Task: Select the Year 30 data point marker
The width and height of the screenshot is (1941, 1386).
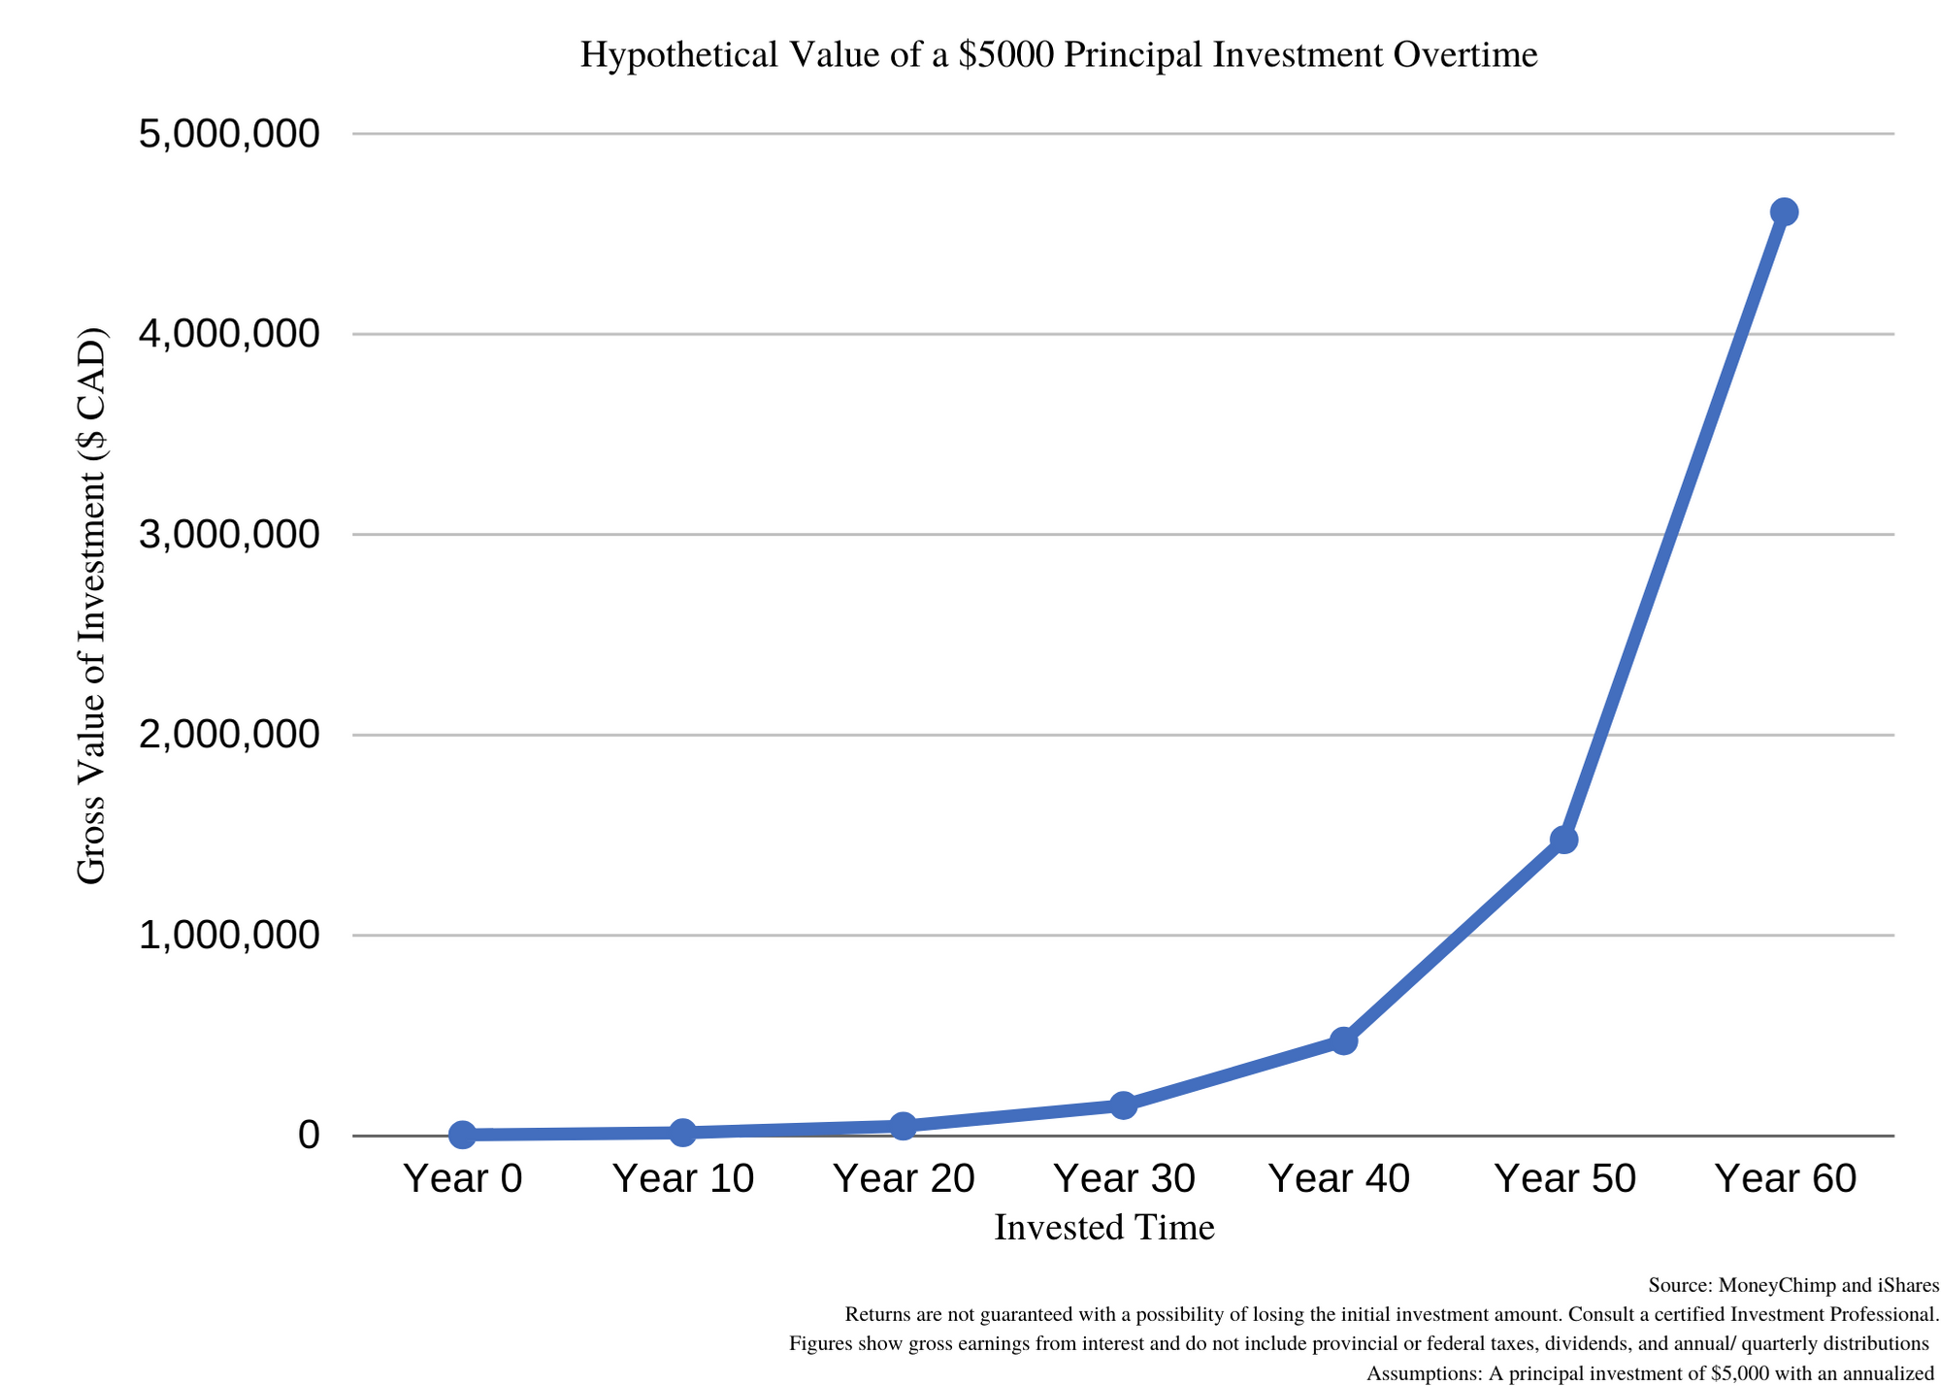Action: [1123, 1105]
